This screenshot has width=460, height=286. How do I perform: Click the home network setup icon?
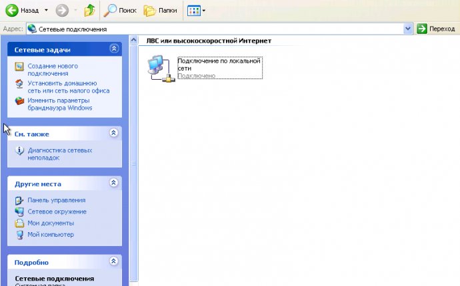19,84
